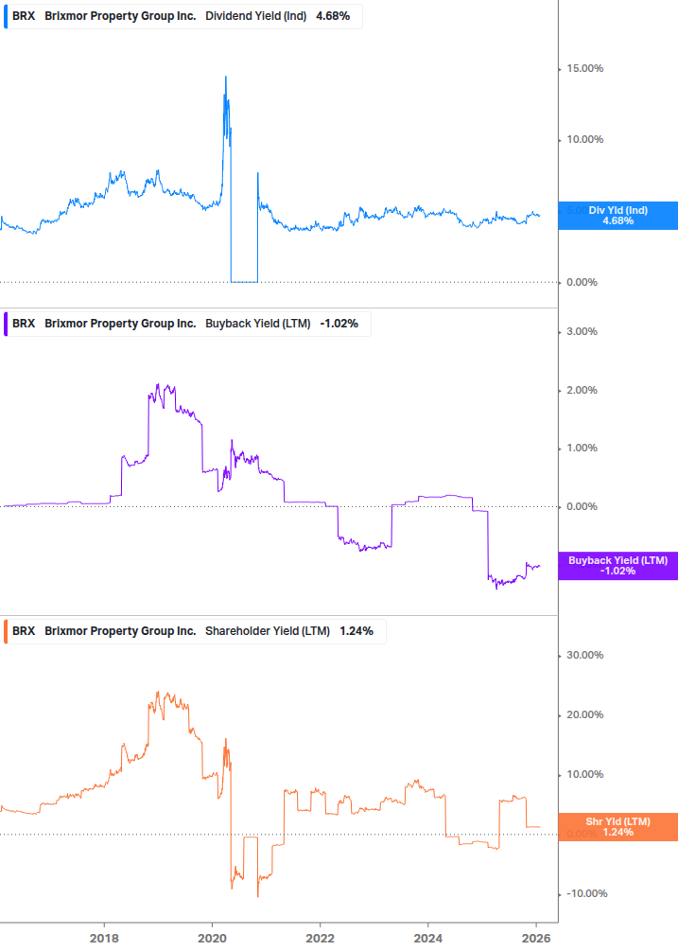Click the BRX ticker in the dividend yield legend
Screen dimensions: 678x951
24,15
